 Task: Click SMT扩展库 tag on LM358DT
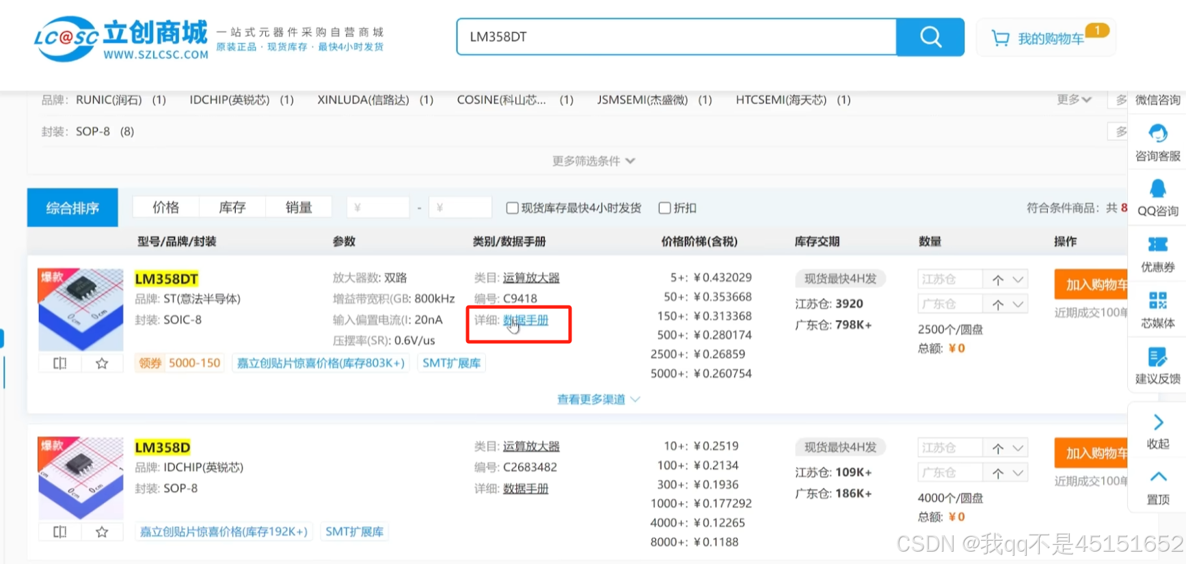(x=451, y=363)
